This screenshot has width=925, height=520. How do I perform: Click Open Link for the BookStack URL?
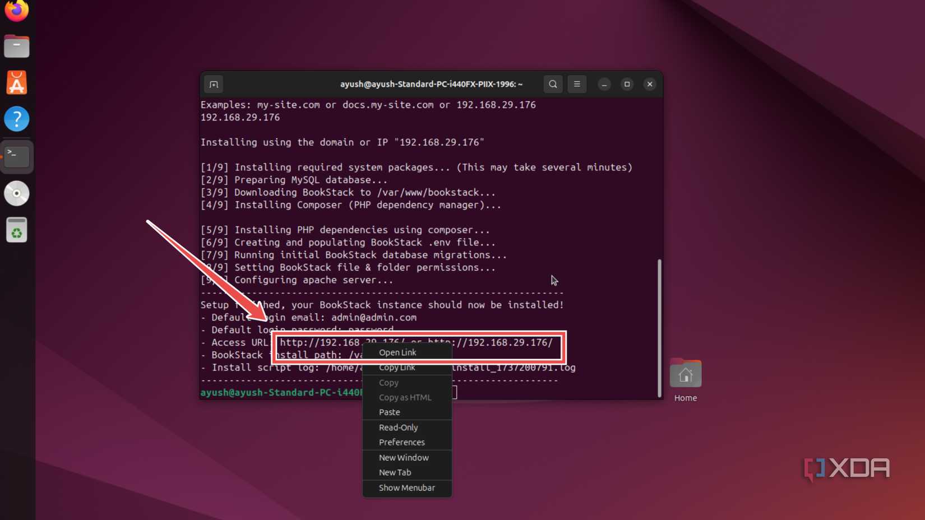tap(397, 352)
